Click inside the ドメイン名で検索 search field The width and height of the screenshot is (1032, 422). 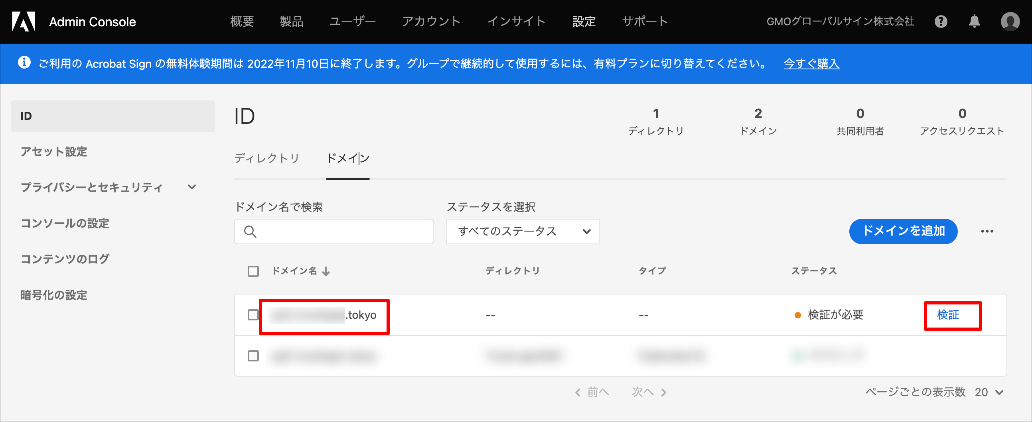click(x=341, y=232)
